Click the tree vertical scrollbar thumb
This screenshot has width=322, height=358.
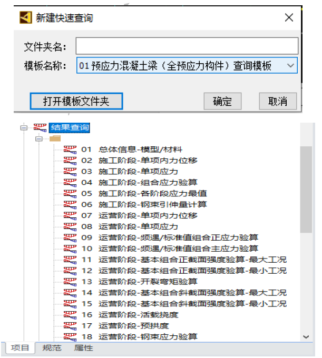306,190
